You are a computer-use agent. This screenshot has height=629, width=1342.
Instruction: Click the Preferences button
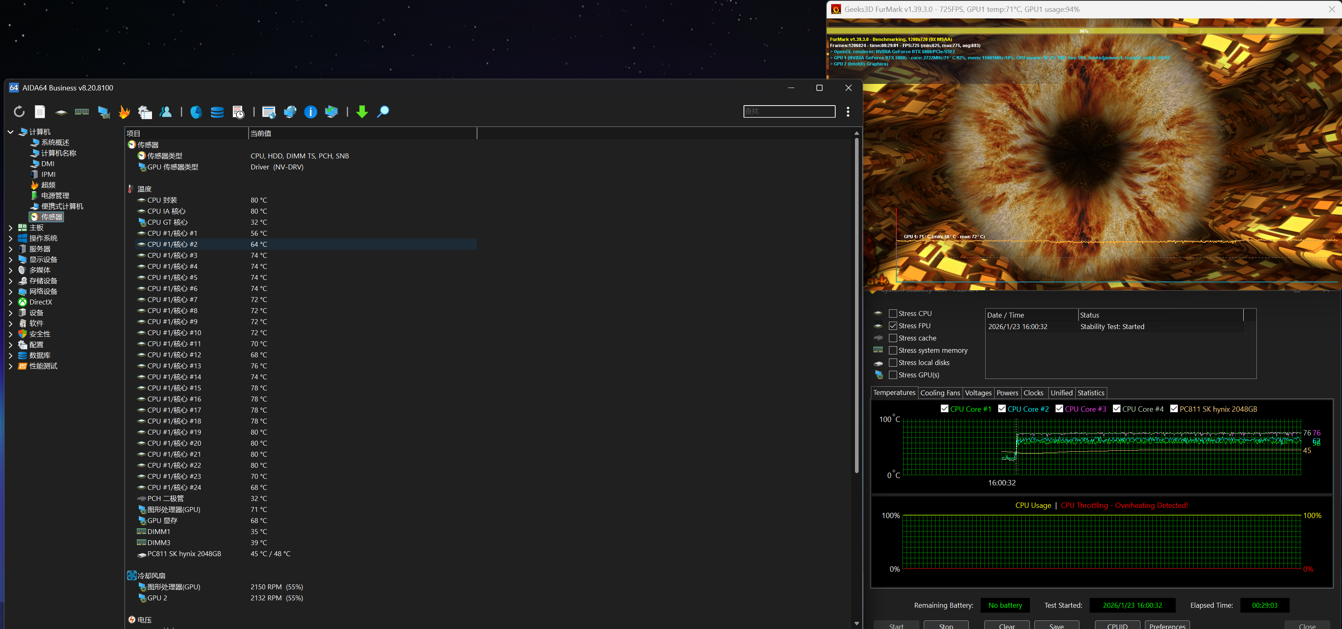pos(1167,625)
